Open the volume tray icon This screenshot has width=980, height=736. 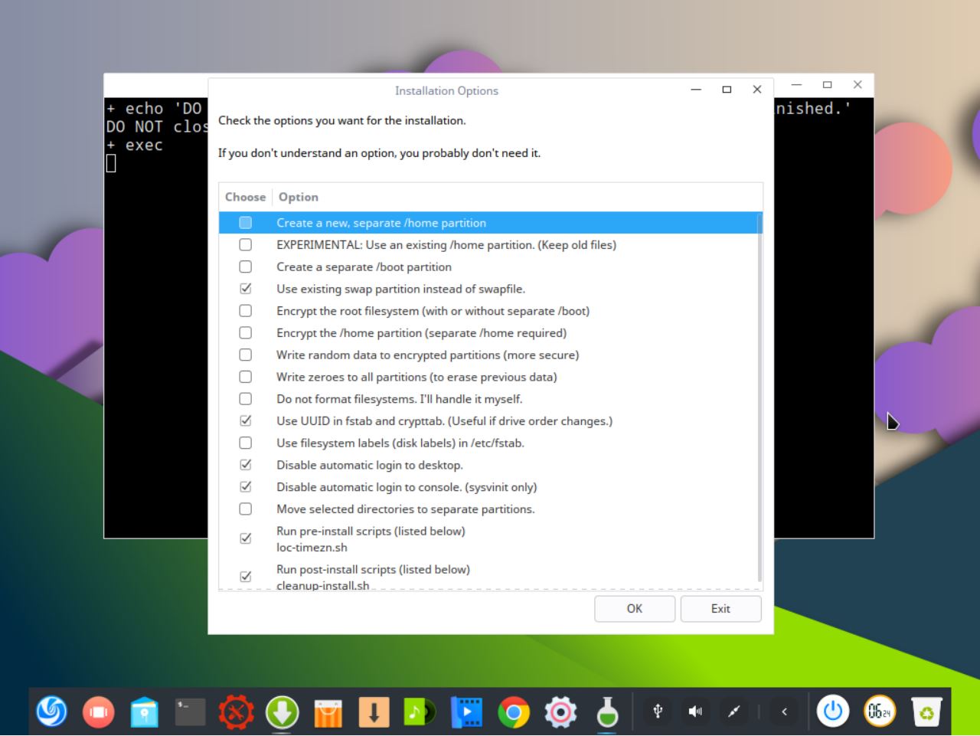[x=695, y=711]
